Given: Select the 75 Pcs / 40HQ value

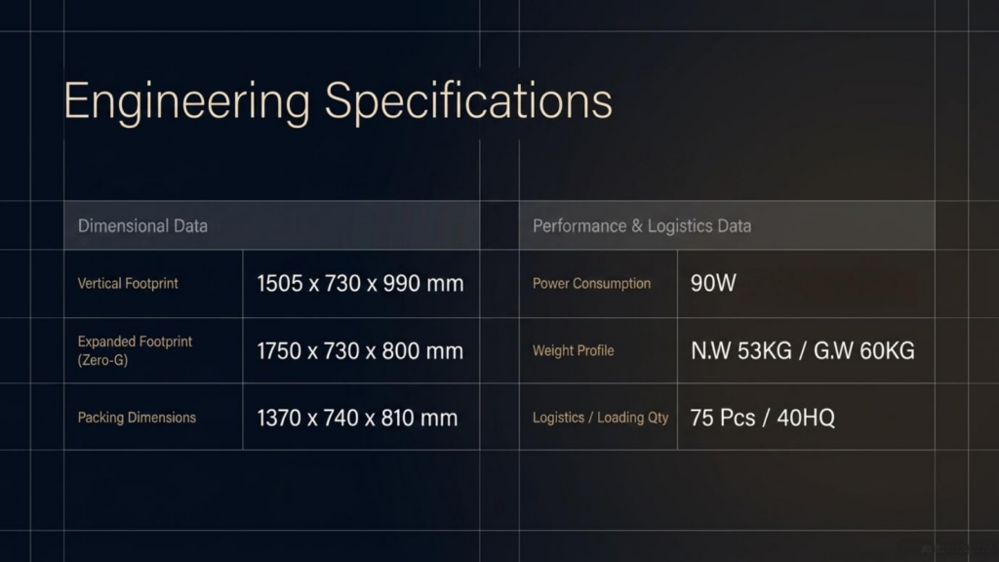Looking at the screenshot, I should tap(762, 418).
